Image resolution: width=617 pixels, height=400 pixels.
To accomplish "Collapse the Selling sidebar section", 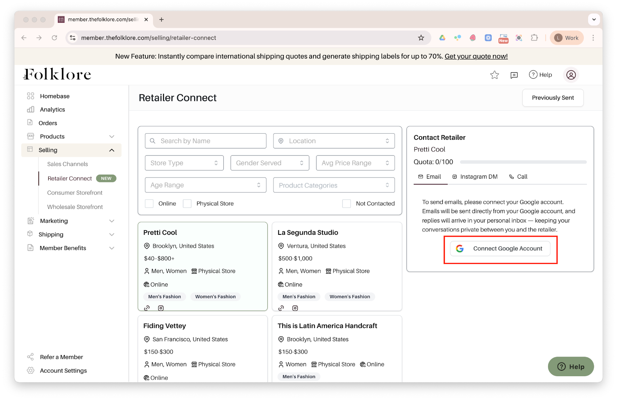I will [x=111, y=150].
